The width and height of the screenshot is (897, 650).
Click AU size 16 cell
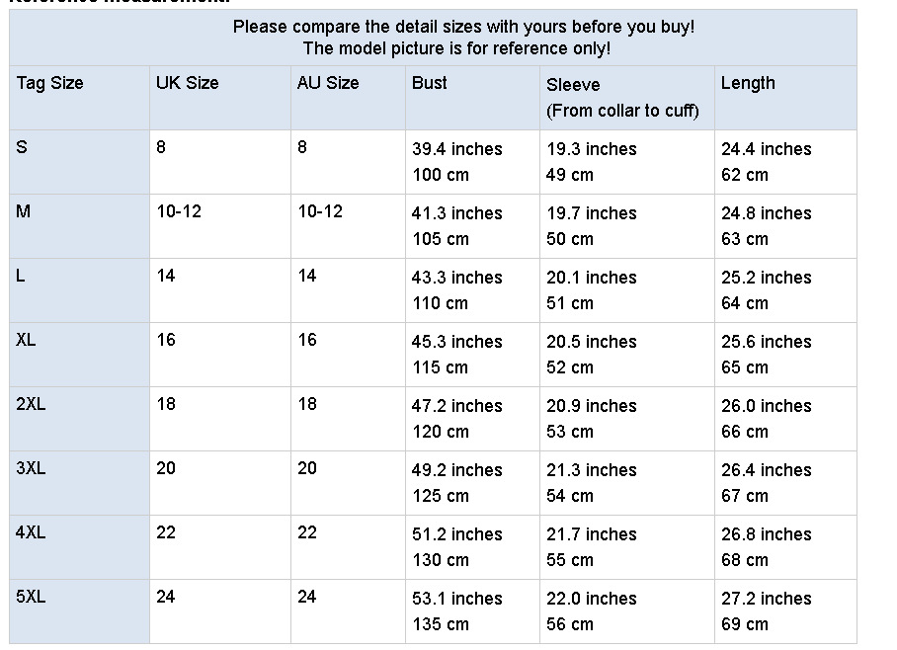[x=307, y=340]
